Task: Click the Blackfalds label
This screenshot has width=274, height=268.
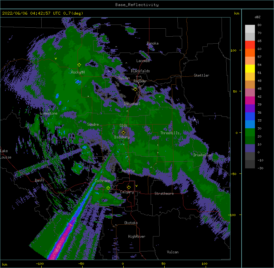Action: tap(140, 71)
